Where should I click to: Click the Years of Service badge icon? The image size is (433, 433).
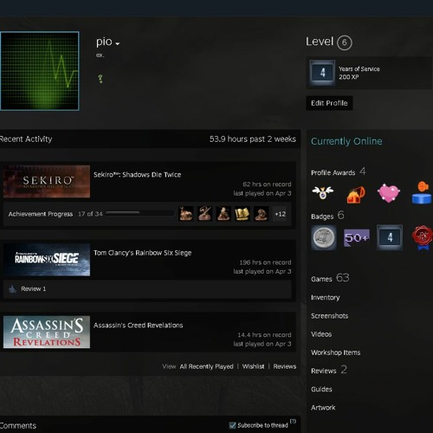click(322, 73)
